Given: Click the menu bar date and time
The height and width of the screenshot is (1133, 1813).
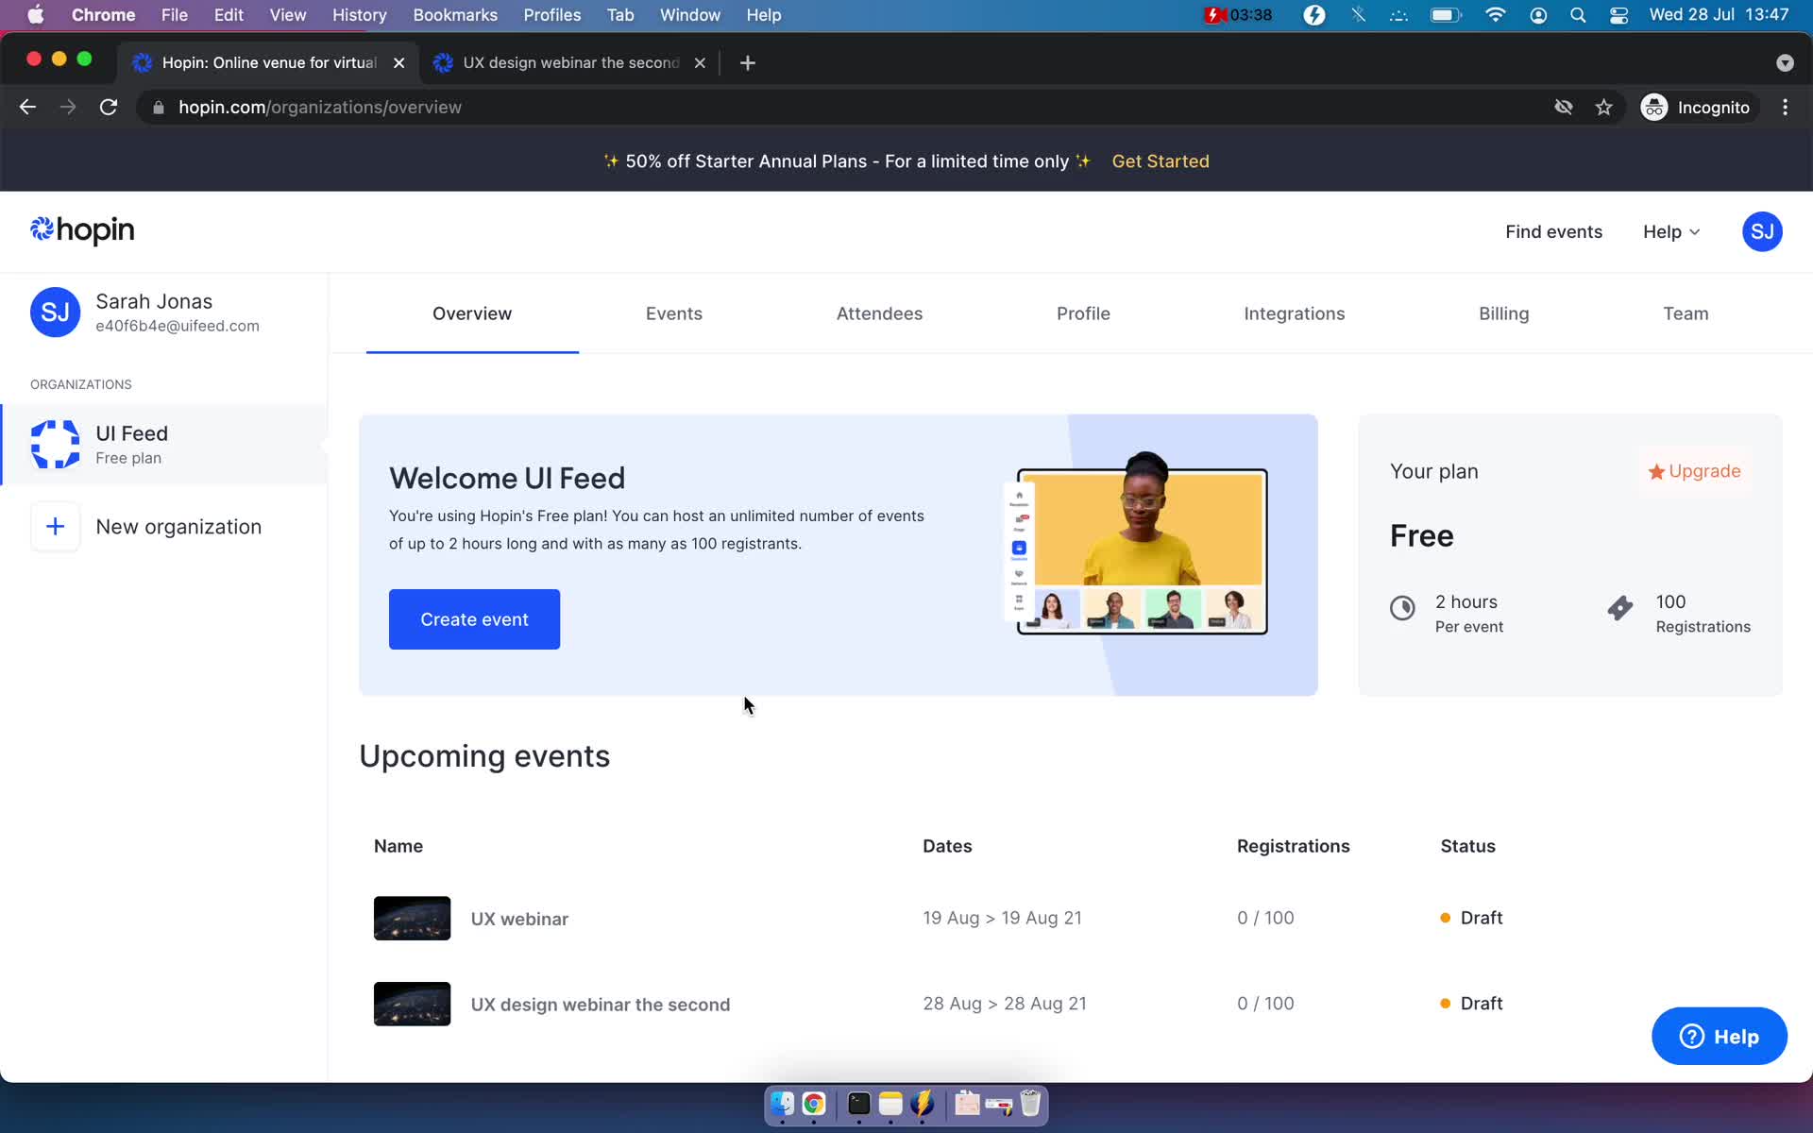Looking at the screenshot, I should (1719, 15).
